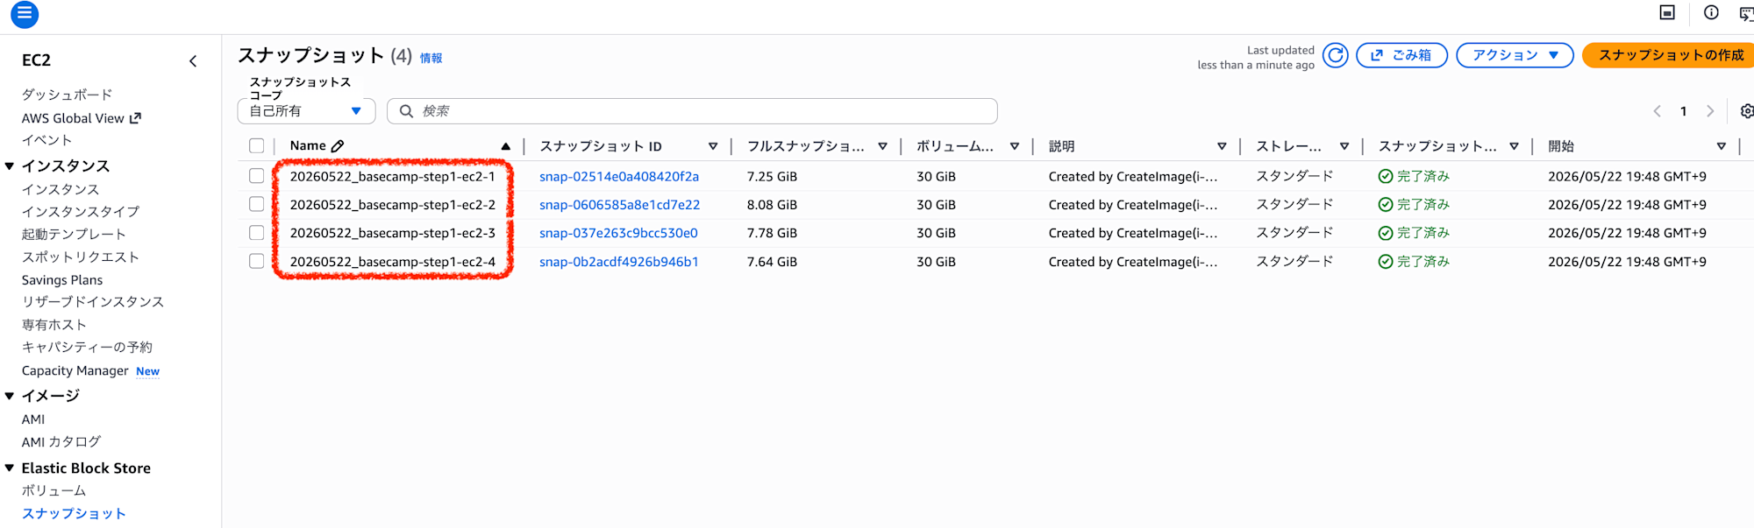Open the table preferences gear icon

pyautogui.click(x=1746, y=111)
